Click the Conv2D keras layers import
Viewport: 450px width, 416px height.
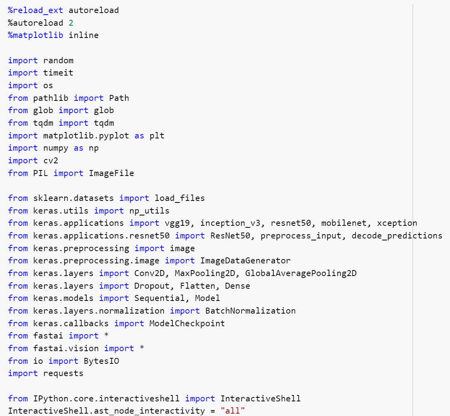pos(158,273)
